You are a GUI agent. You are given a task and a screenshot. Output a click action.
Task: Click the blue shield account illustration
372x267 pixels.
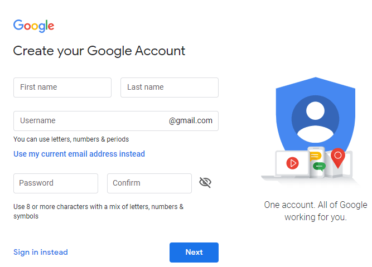click(315, 114)
